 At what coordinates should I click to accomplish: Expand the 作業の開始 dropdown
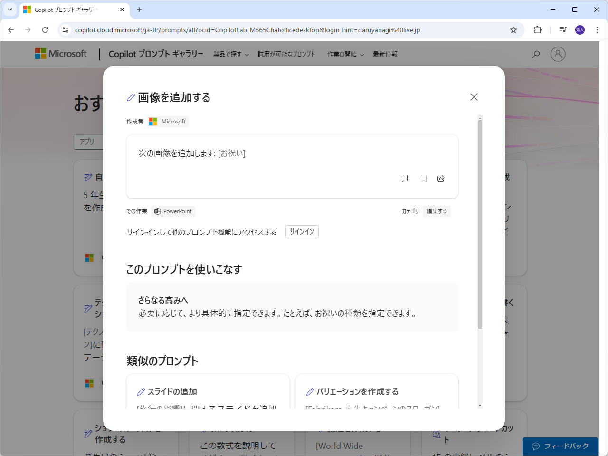(x=345, y=54)
